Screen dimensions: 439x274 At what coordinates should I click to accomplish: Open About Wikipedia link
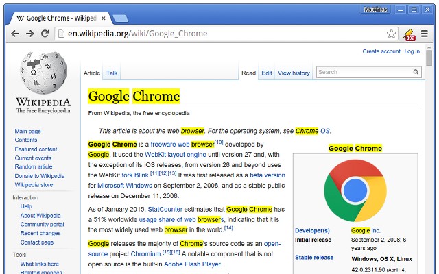[x=40, y=216]
